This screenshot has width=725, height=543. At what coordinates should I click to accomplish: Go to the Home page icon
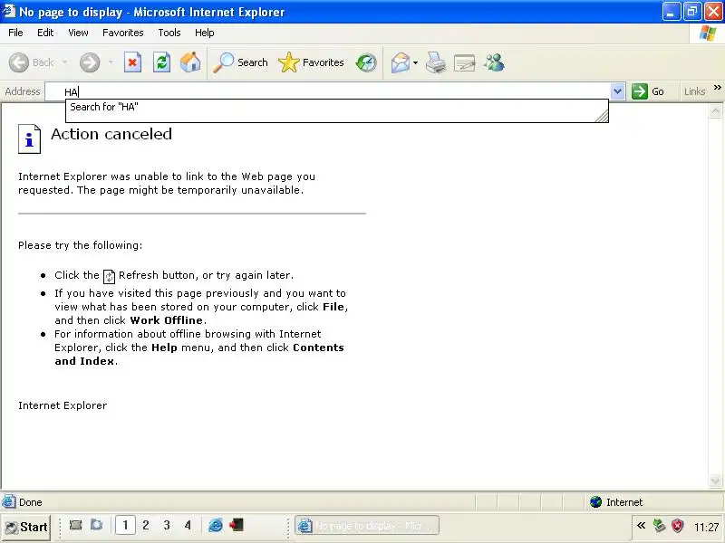pos(190,62)
